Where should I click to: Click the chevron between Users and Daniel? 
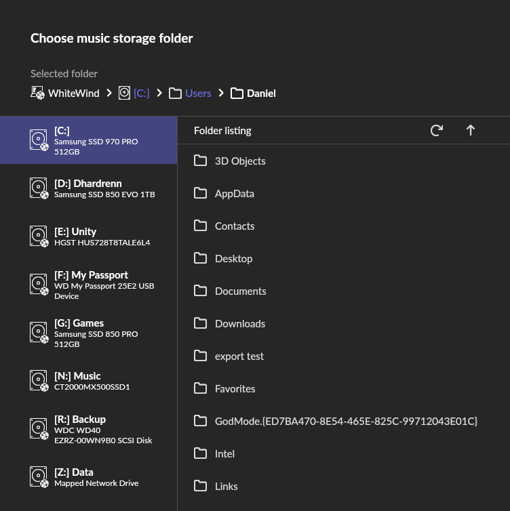click(221, 94)
